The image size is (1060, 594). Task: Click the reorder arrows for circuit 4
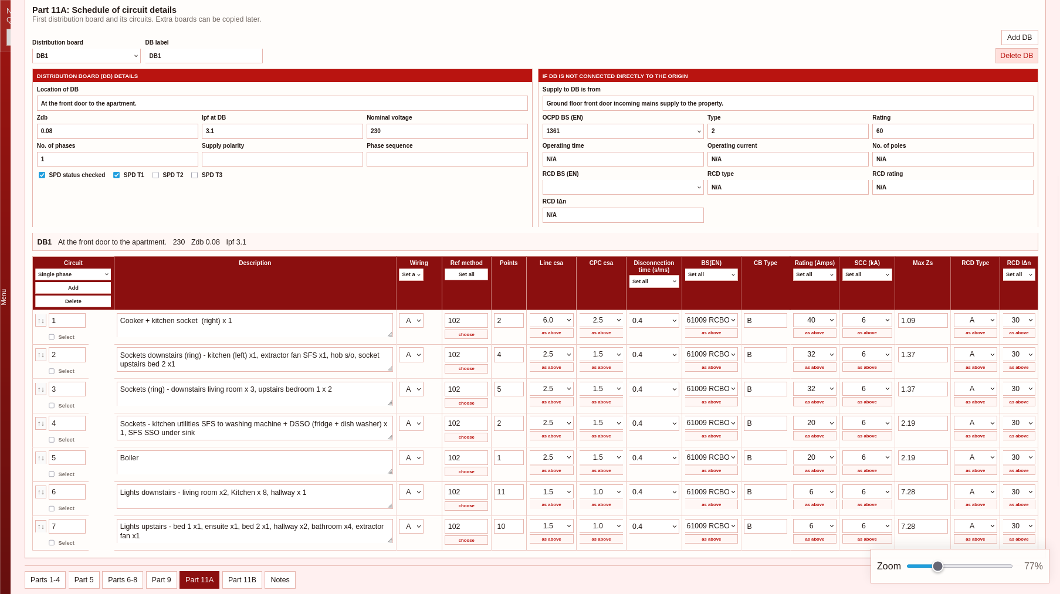point(40,423)
